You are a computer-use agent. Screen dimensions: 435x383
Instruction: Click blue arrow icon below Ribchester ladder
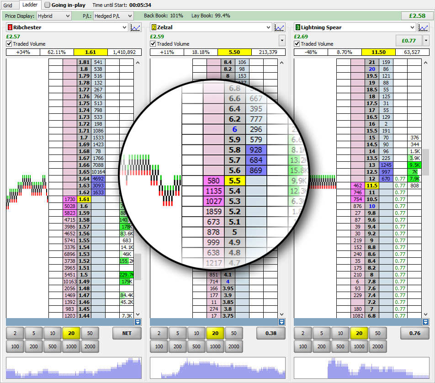[138, 322]
